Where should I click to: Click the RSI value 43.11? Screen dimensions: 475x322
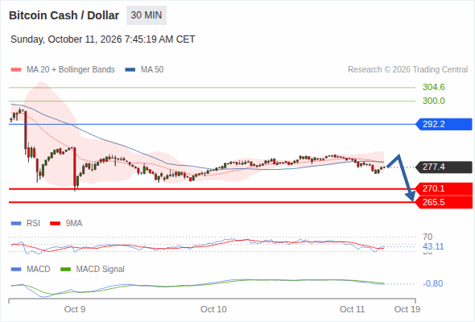[433, 246]
